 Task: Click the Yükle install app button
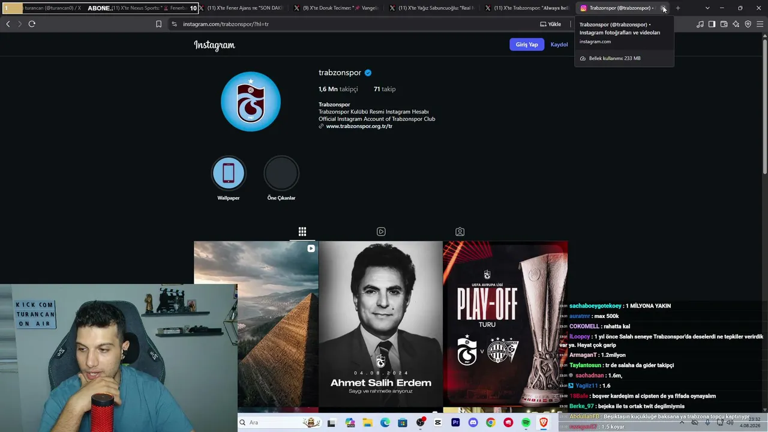pos(551,24)
